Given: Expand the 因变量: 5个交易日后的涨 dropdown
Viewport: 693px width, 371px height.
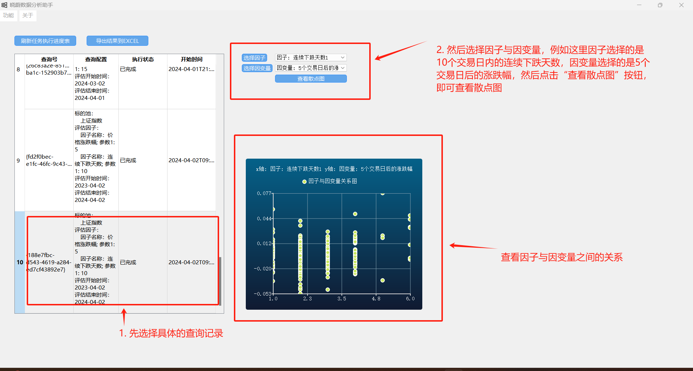Looking at the screenshot, I should tap(311, 68).
